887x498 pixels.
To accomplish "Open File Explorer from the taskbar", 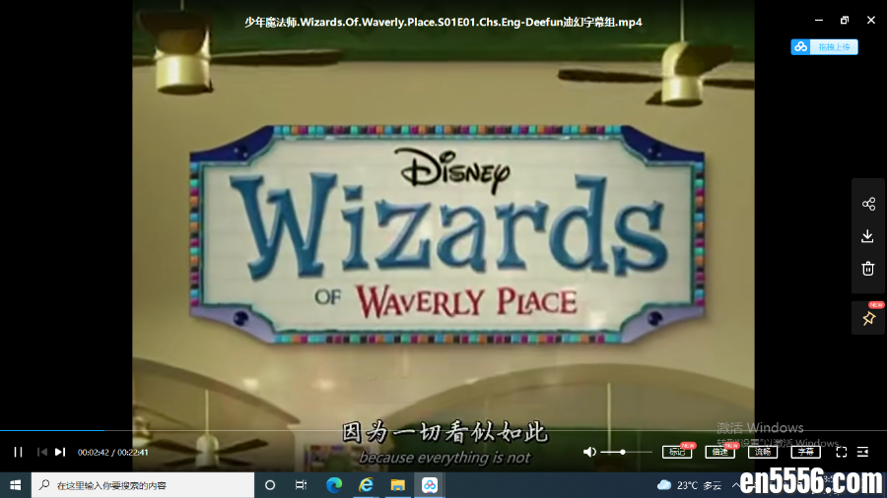I will tap(398, 485).
